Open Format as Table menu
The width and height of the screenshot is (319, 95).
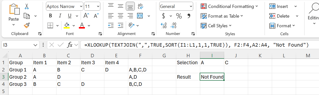pyautogui.click(x=222, y=16)
